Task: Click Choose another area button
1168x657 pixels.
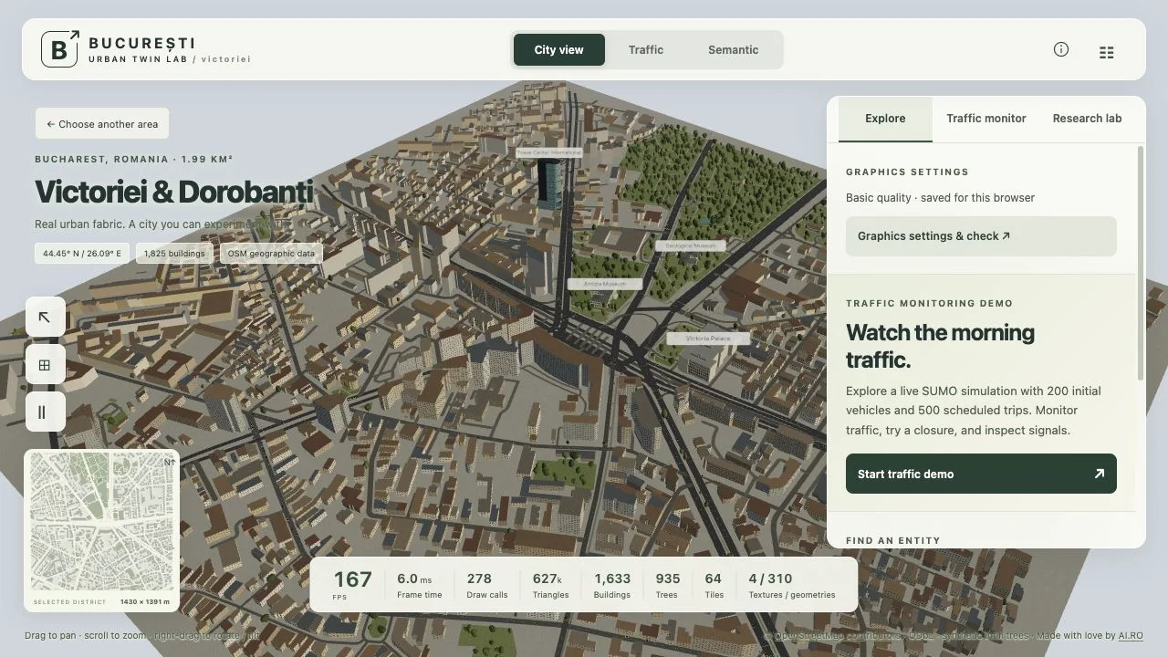Action: 102,124
